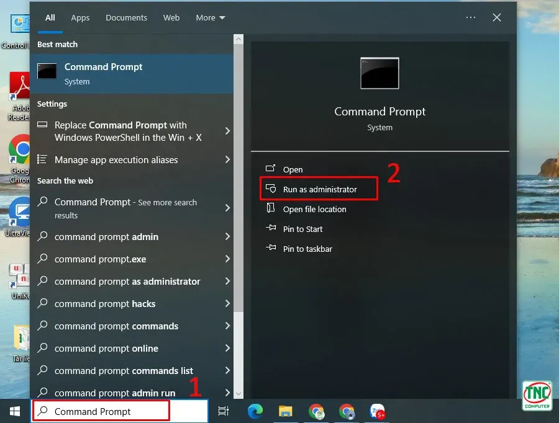The height and width of the screenshot is (423, 559).
Task: Open Zalo from the taskbar
Action: coord(376,411)
